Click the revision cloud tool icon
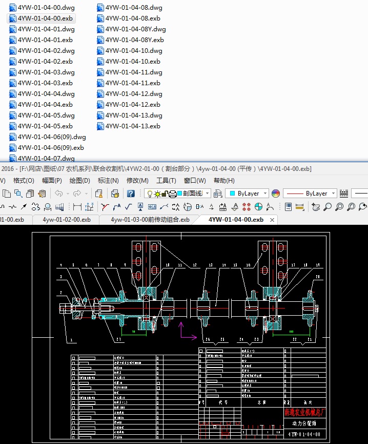 pyautogui.click(x=35, y=207)
